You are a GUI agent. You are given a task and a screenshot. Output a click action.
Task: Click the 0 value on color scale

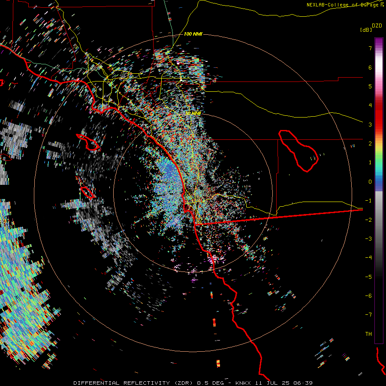pyautogui.click(x=370, y=182)
